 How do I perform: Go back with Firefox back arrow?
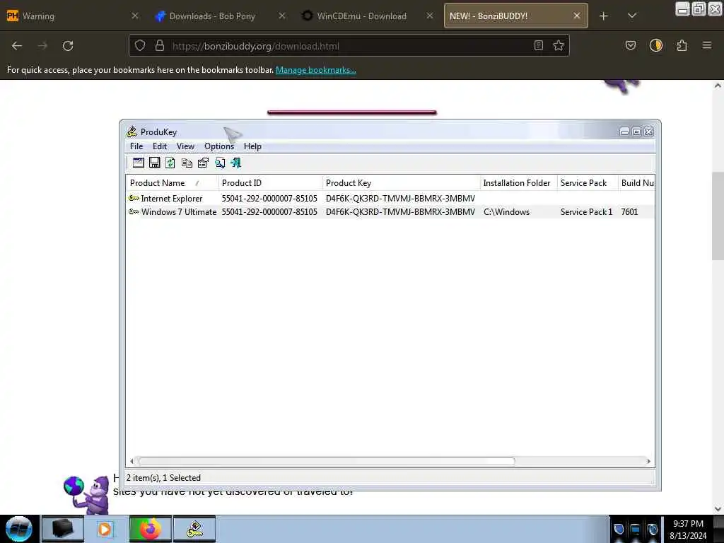17,46
